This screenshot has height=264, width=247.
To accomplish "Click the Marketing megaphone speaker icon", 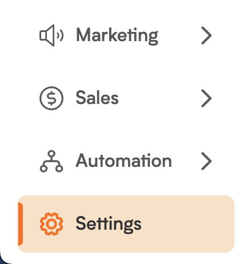I will pos(51,35).
